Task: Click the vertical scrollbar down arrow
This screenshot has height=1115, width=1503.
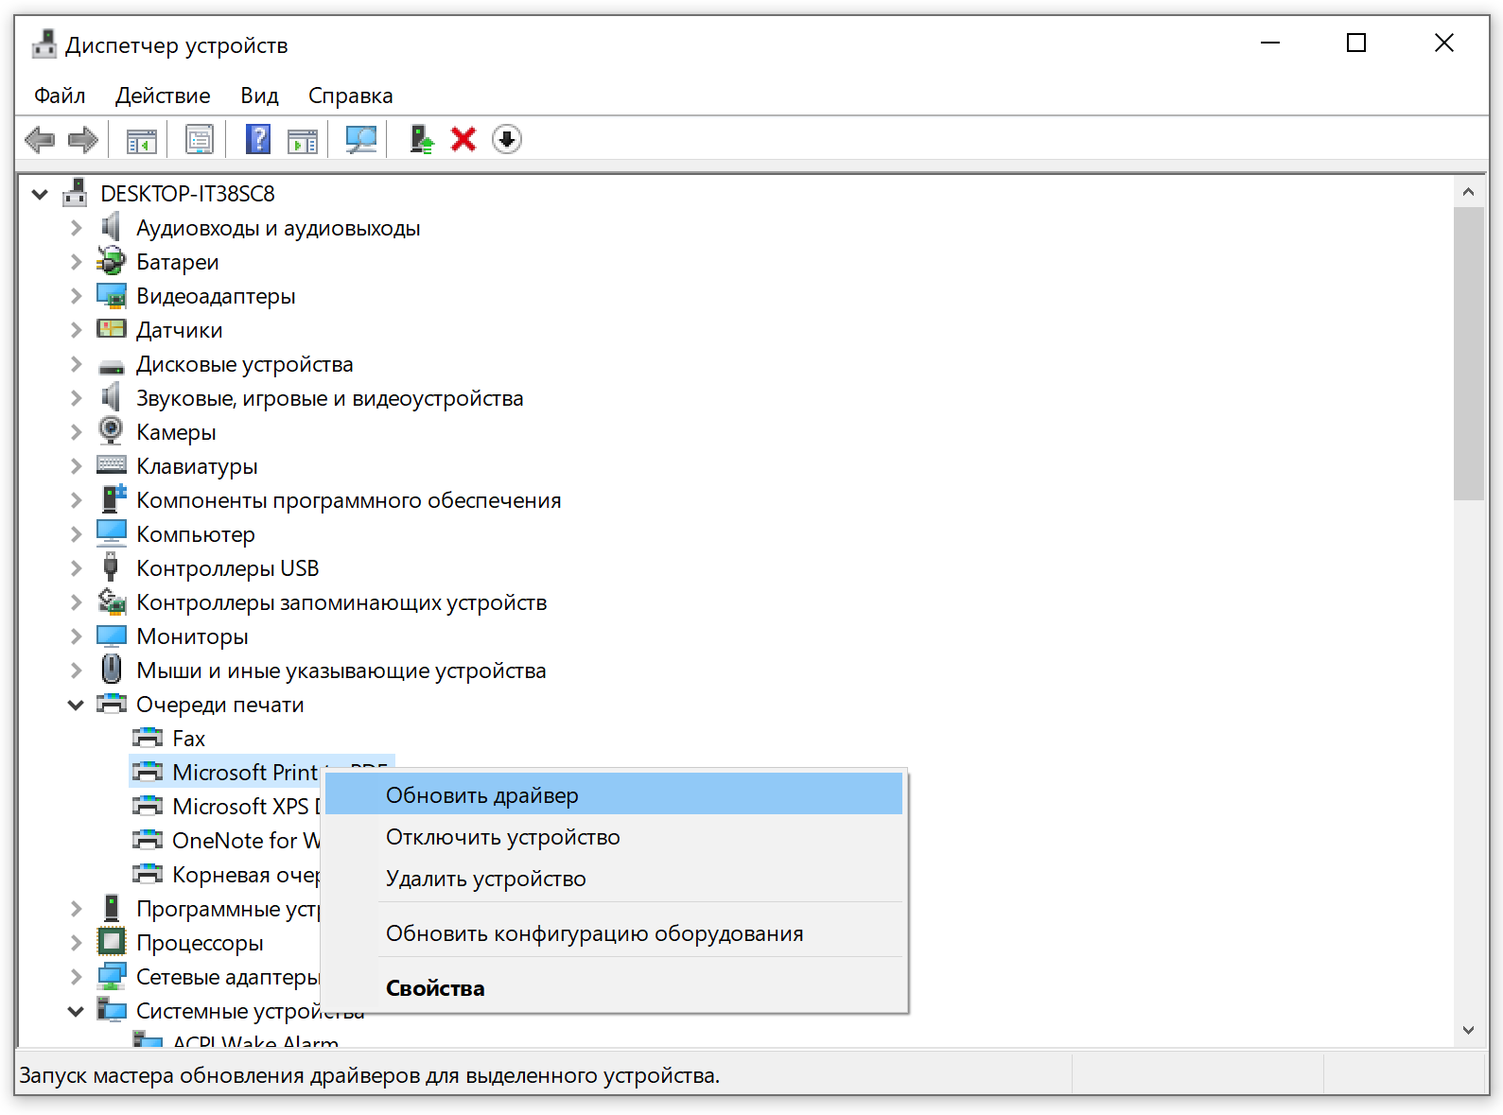Action: click(1468, 1030)
